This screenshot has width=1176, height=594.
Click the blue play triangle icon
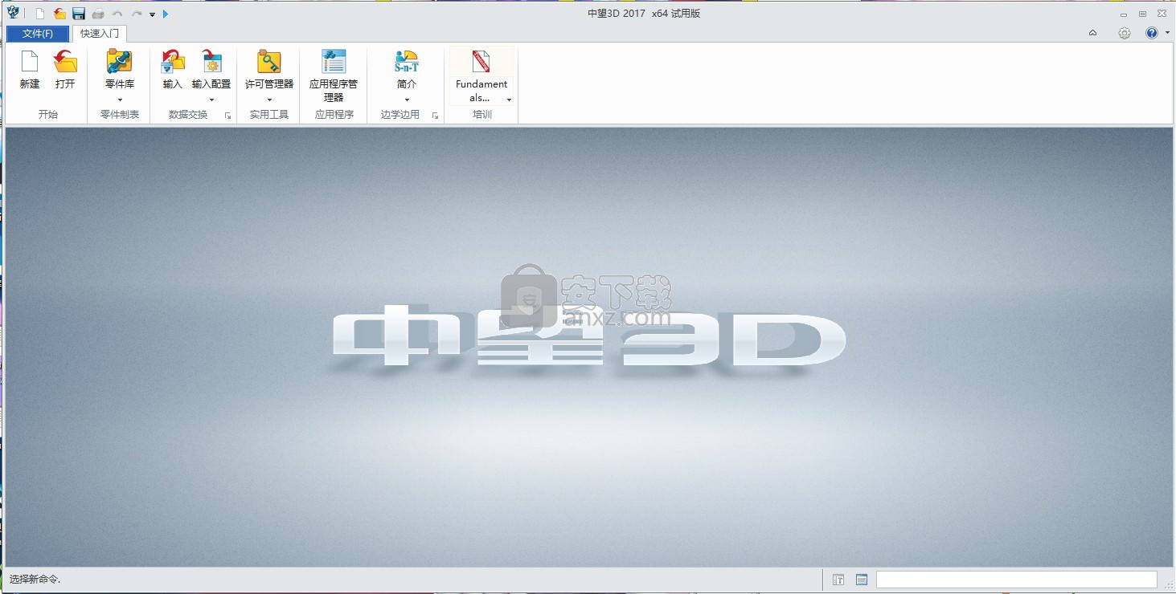pyautogui.click(x=166, y=14)
